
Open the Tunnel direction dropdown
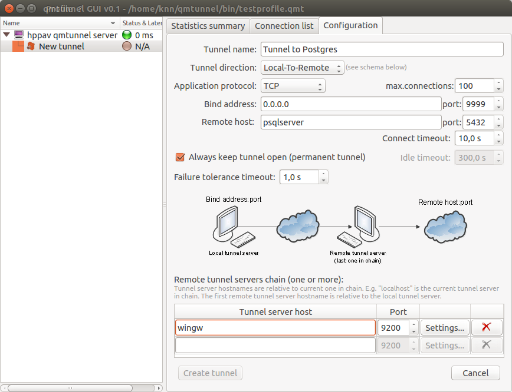(x=302, y=68)
